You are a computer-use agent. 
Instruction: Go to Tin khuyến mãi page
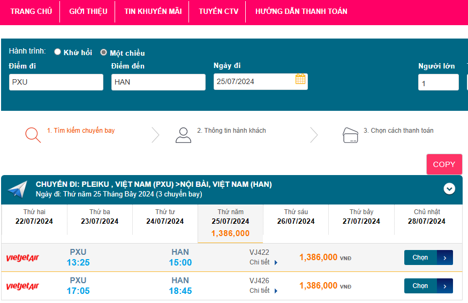pyautogui.click(x=153, y=11)
